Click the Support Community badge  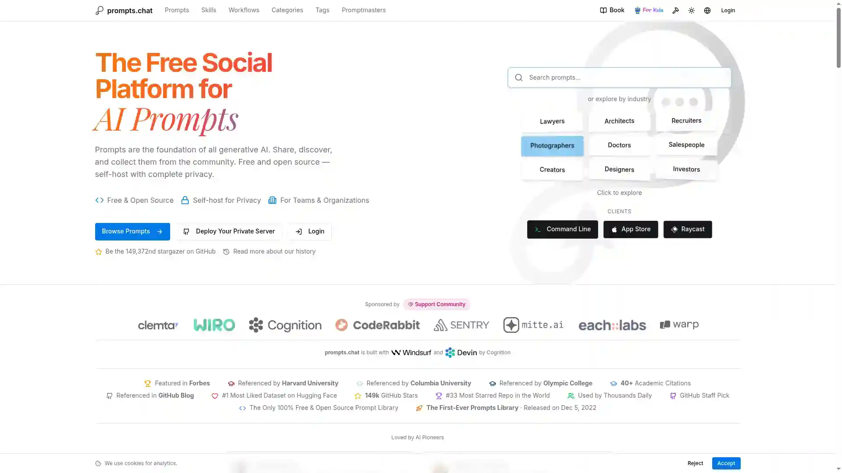tap(437, 304)
